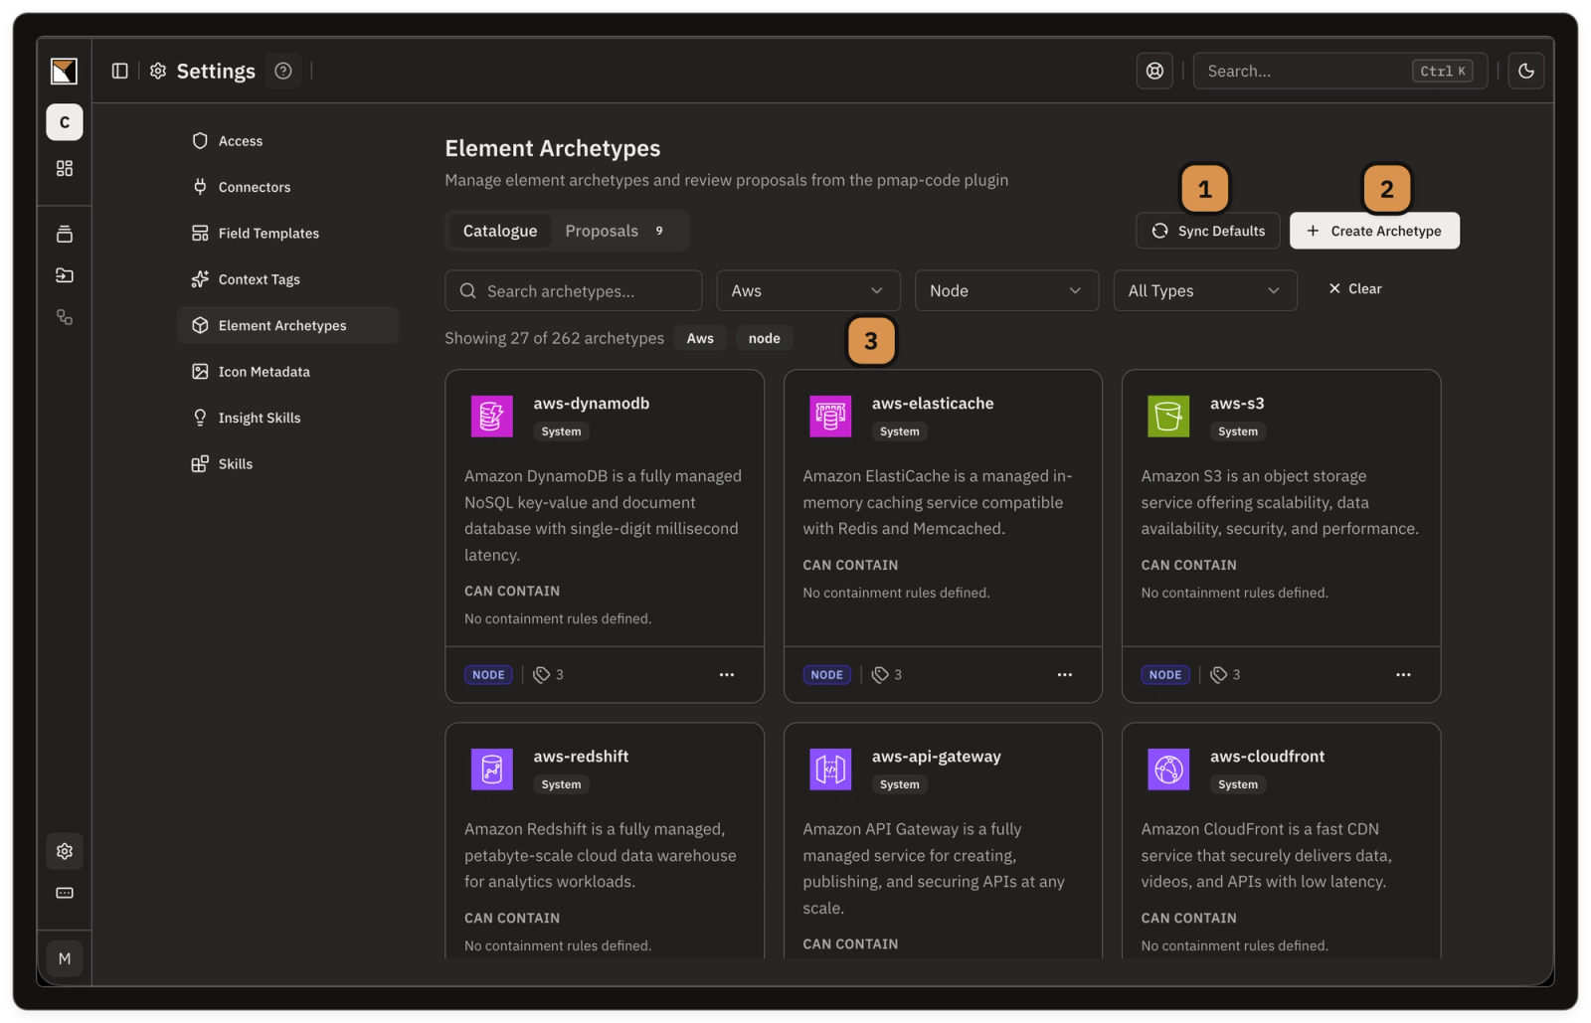This screenshot has width=1591, height=1023.
Task: Open the Aws provider filter dropdown
Action: pos(808,290)
